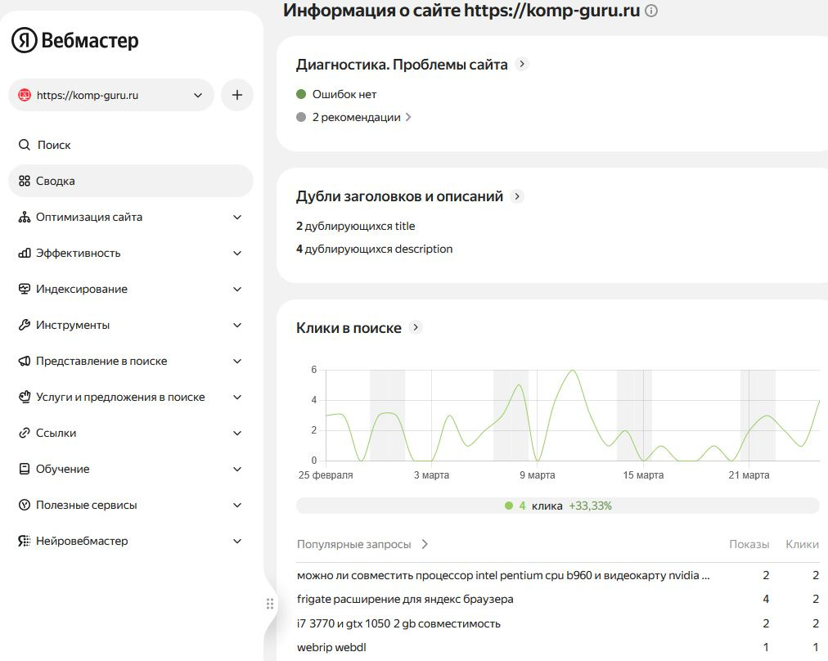Click the add site plus button

point(237,95)
